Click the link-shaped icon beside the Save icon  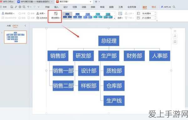16,7
